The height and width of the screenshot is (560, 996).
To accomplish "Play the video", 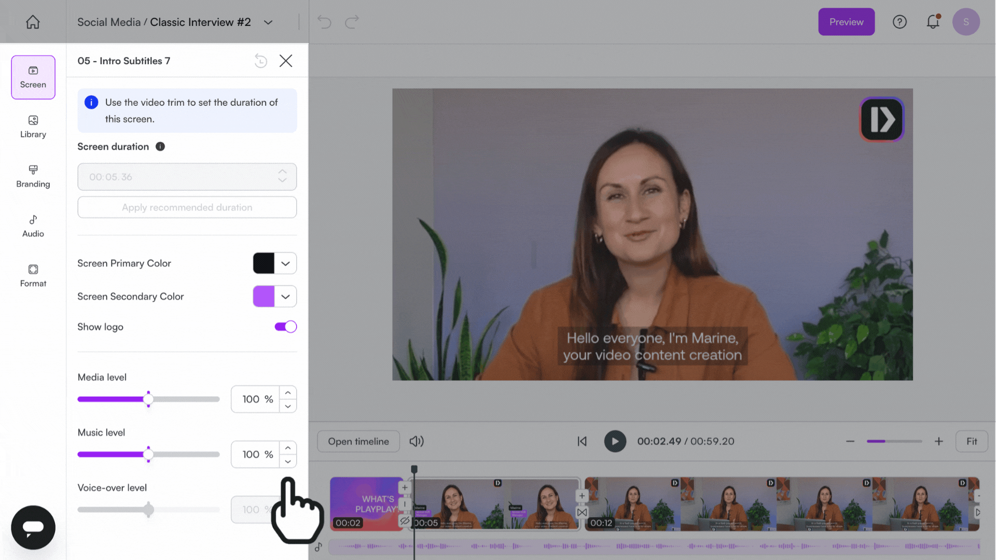I will [615, 441].
